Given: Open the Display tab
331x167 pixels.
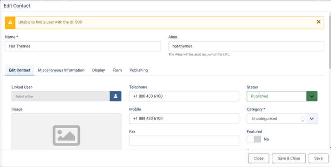Looking at the screenshot, I should pyautogui.click(x=98, y=70).
